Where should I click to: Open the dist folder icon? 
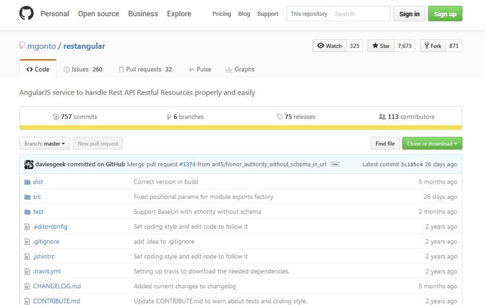[x=27, y=182]
